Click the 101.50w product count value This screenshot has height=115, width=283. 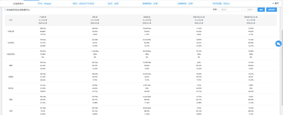pos(43,108)
